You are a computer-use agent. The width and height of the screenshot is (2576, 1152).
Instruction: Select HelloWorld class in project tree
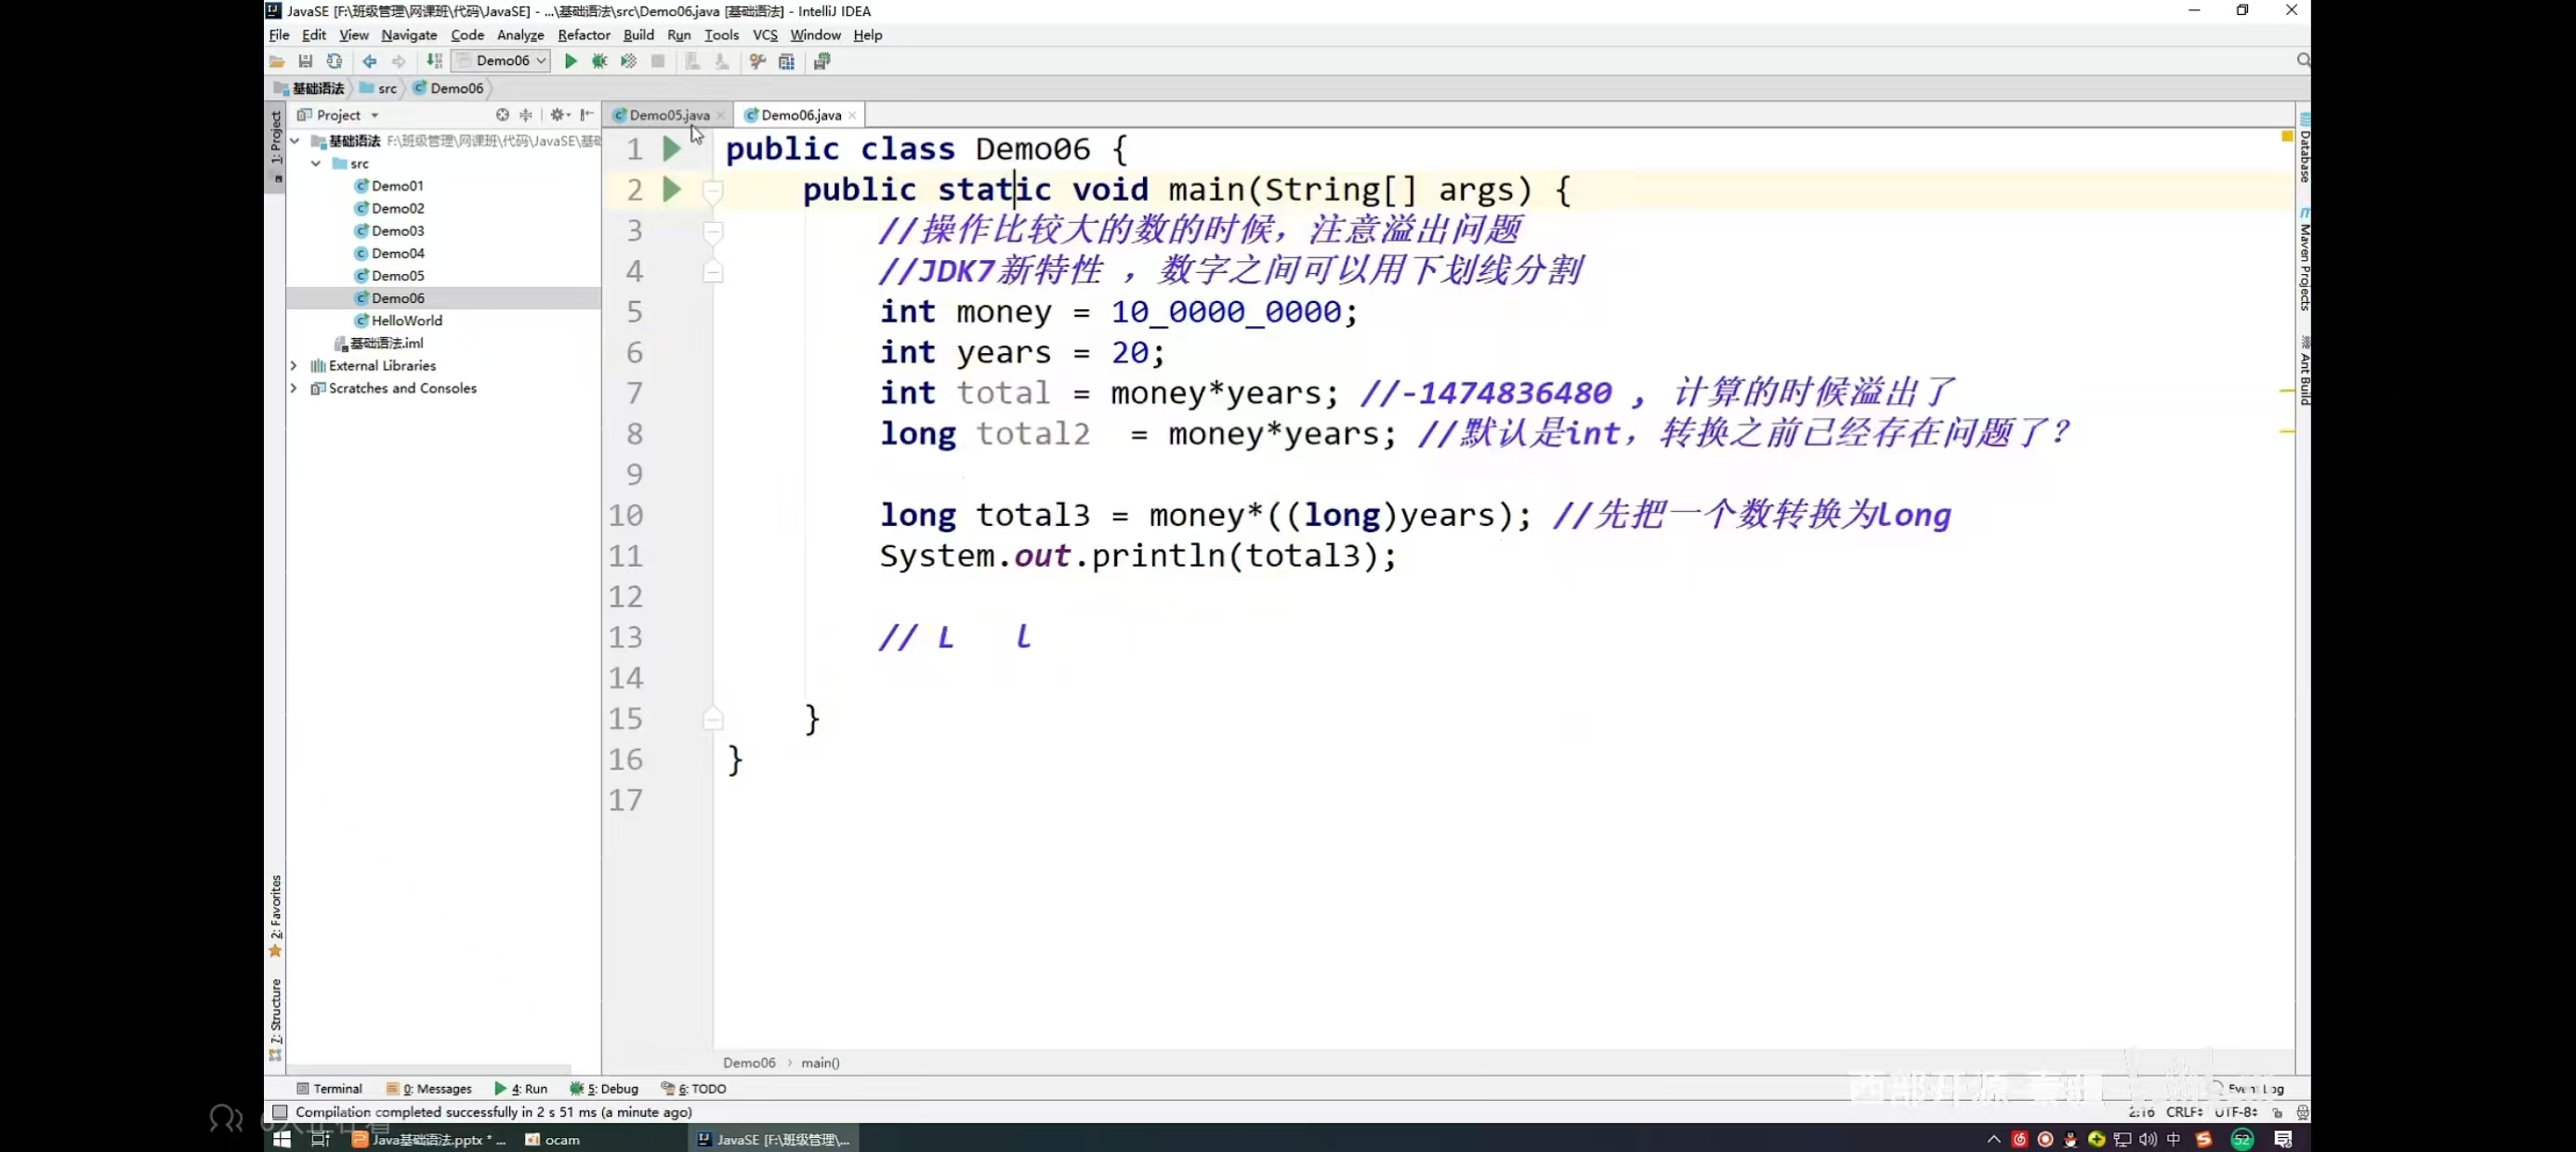[x=406, y=321]
